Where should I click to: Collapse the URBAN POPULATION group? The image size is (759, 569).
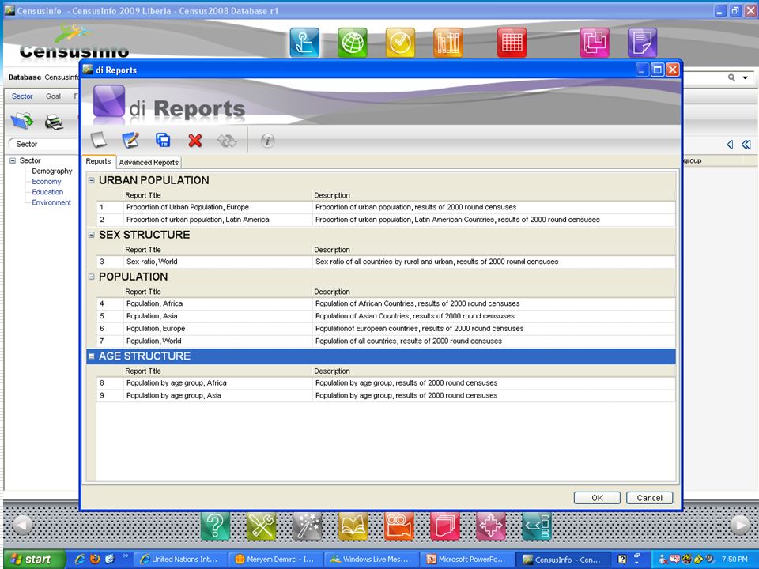[91, 180]
